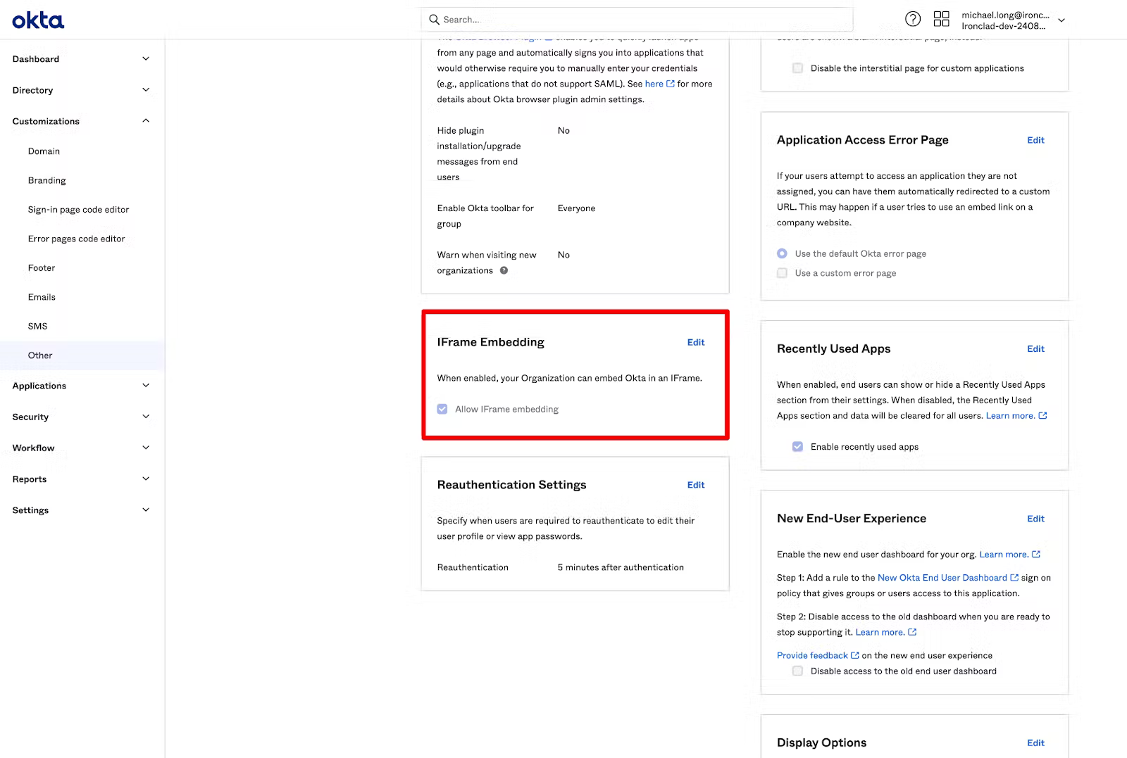The height and width of the screenshot is (758, 1127).
Task: Click the external link icon after 'New Okta End User Dashboard'
Action: (1014, 578)
